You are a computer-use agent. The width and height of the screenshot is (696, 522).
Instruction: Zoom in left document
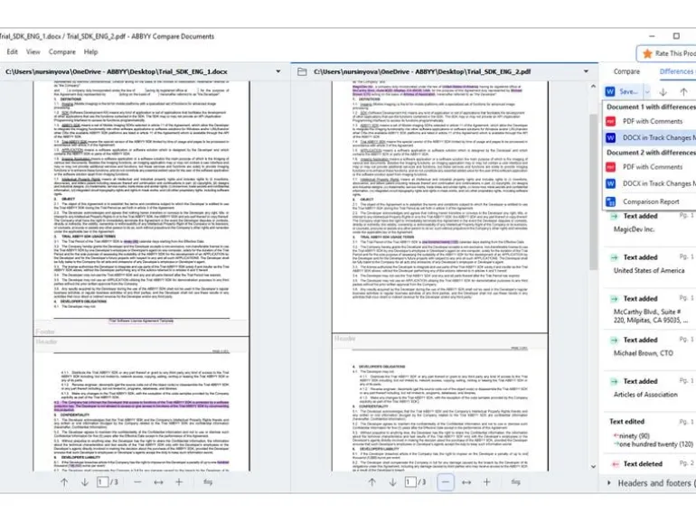[179, 482]
